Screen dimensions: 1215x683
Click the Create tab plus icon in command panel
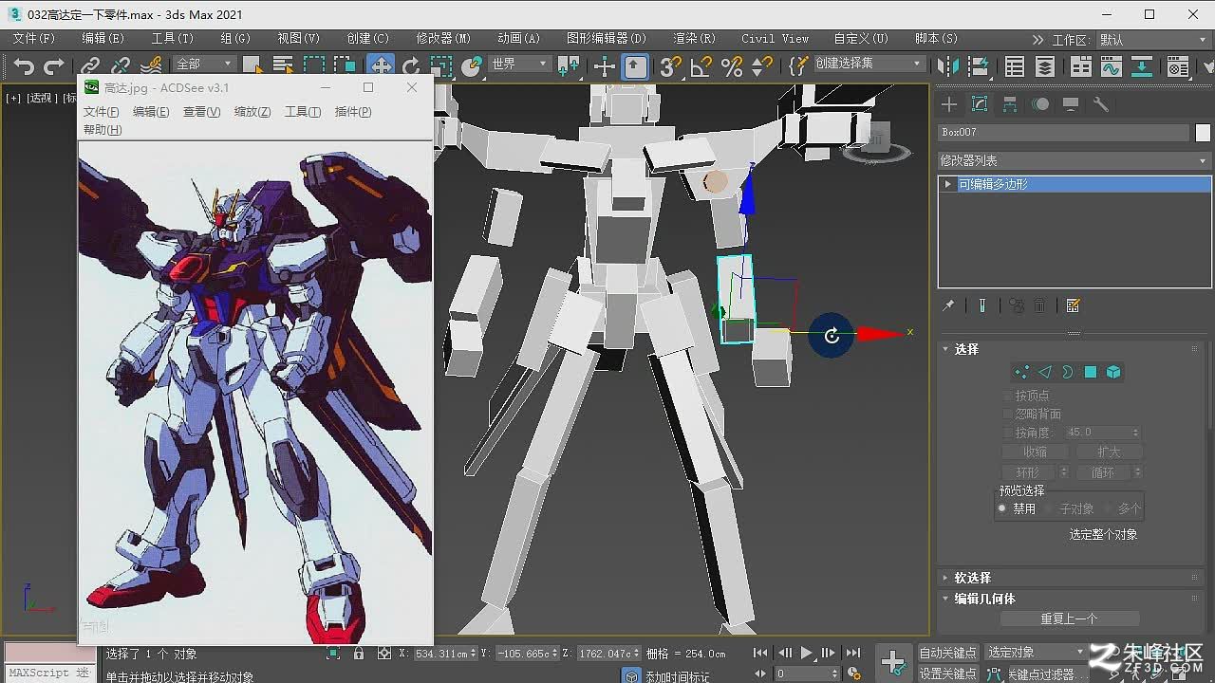[949, 104]
